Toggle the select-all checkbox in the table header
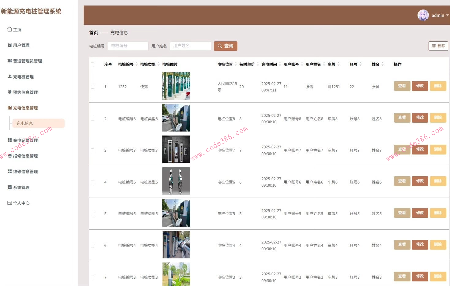450x286 pixels. tap(93, 64)
